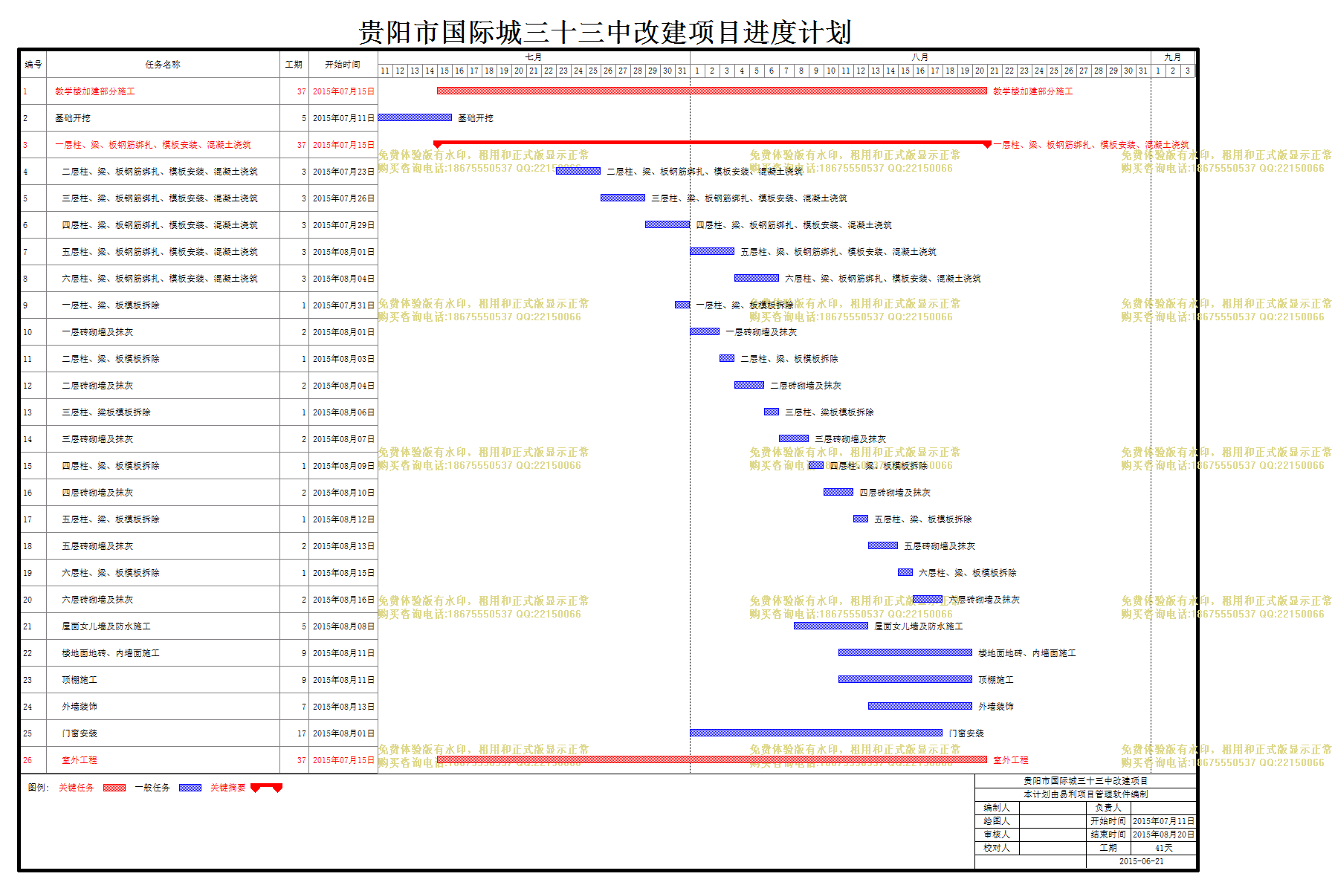Screen dimensions: 1332x888
Task: Click the chart title 贵阳市国际城三十三中改建项目进度计划
Action: point(605,33)
